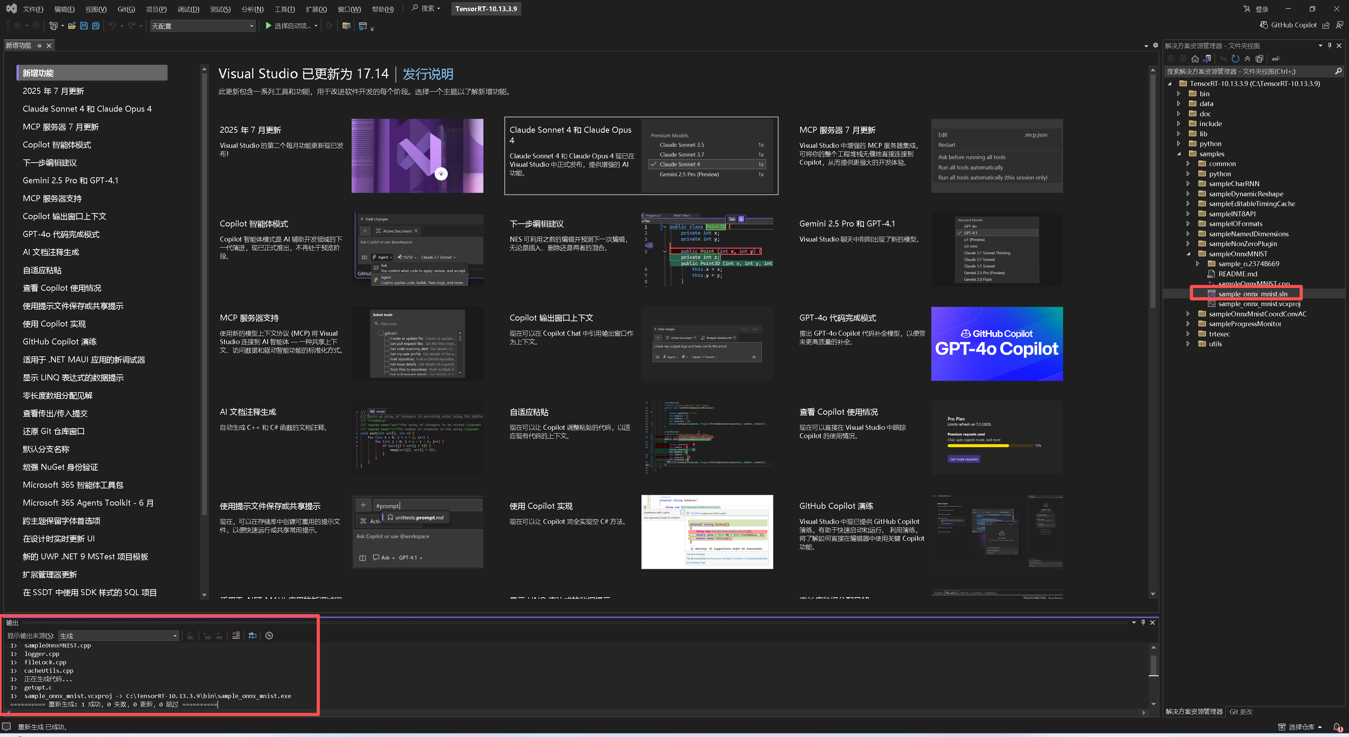Refresh the Solution Explorer tree
The image size is (1349, 737).
tap(1236, 59)
